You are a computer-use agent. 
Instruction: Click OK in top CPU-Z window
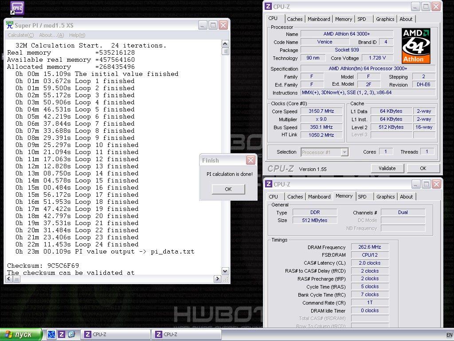click(423, 168)
